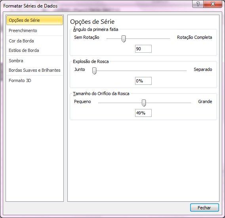This screenshot has height=218, width=225.
Task: Open the Formato 3D options
Action: tap(34, 80)
